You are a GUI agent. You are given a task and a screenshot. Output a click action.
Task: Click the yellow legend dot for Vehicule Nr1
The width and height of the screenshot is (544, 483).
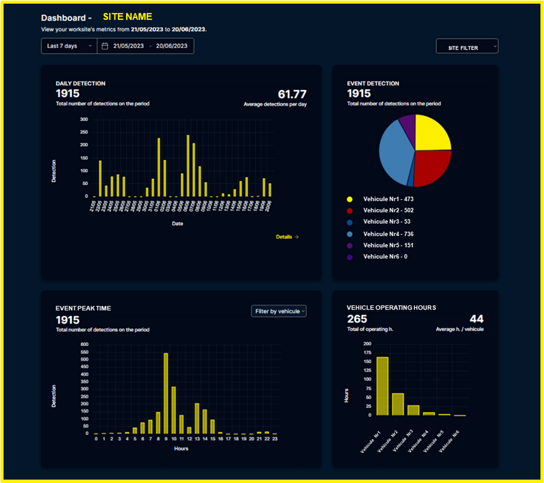(350, 199)
